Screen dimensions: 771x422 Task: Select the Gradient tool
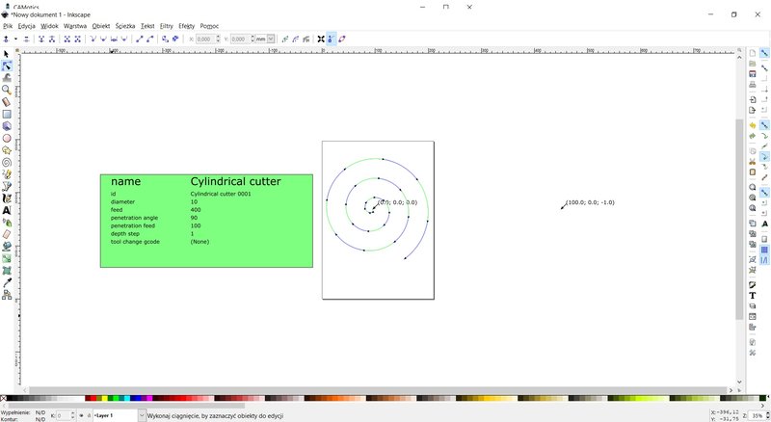tap(7, 258)
